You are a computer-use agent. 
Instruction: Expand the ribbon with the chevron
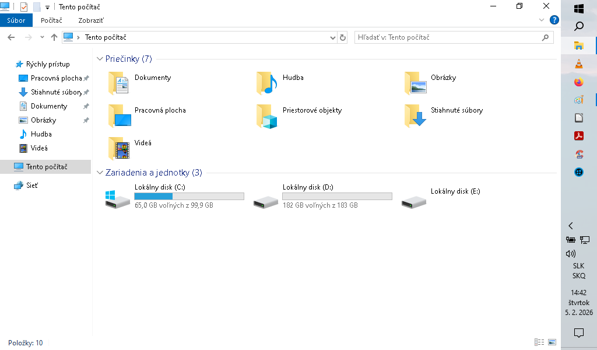tap(541, 20)
